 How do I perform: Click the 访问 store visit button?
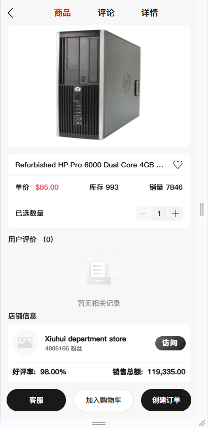[x=170, y=343]
